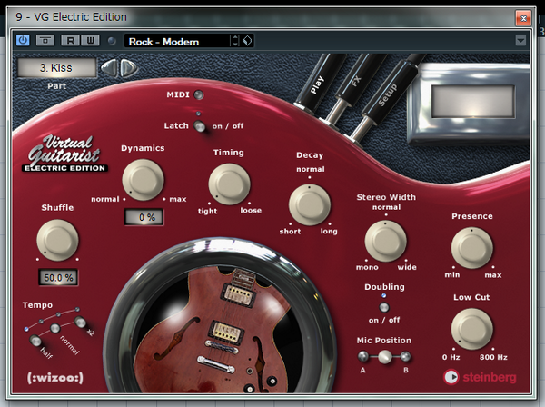The height and width of the screenshot is (407, 545).
Task: Click the Shuffle 50.0 % value field
Action: pyautogui.click(x=58, y=278)
